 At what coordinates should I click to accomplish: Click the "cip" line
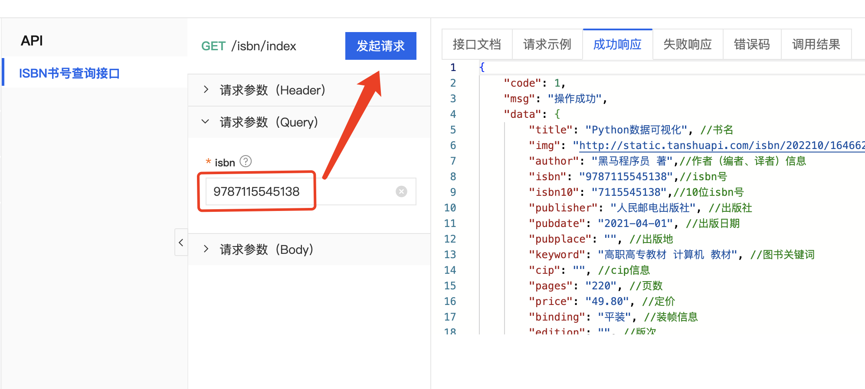589,270
